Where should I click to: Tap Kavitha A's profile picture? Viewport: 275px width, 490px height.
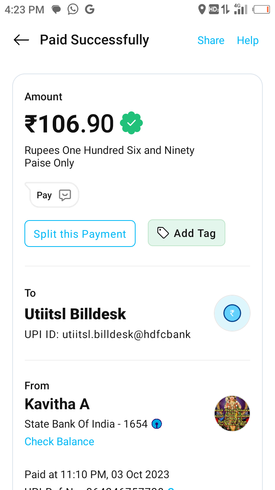tap(232, 413)
